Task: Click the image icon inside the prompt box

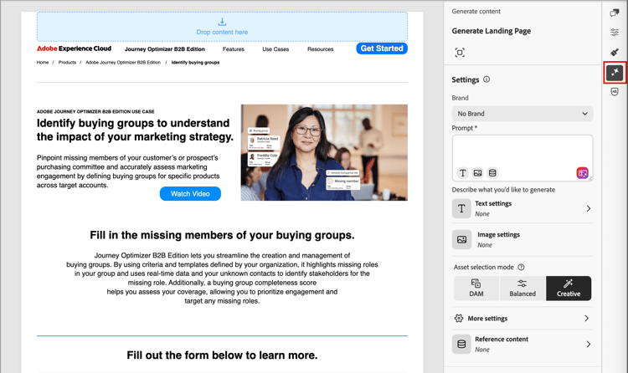Action: [x=477, y=173]
